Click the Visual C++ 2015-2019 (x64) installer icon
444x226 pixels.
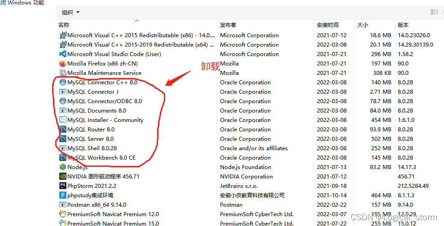(62, 45)
